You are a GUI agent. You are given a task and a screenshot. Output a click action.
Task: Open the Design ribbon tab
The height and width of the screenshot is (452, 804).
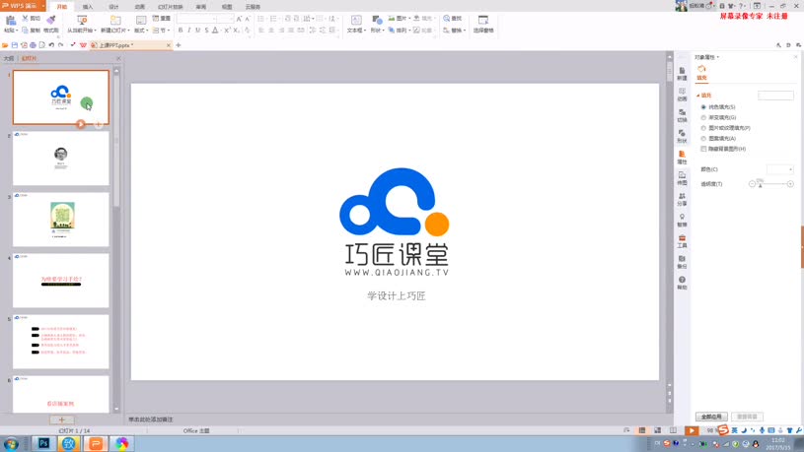point(113,7)
